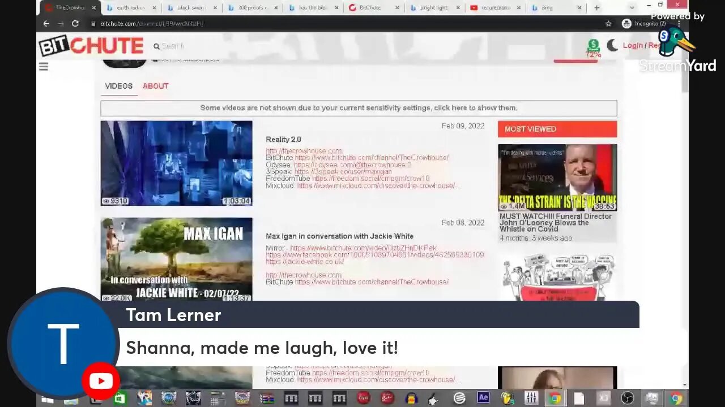Switch to the 200 proofs browser tab

tap(251, 8)
